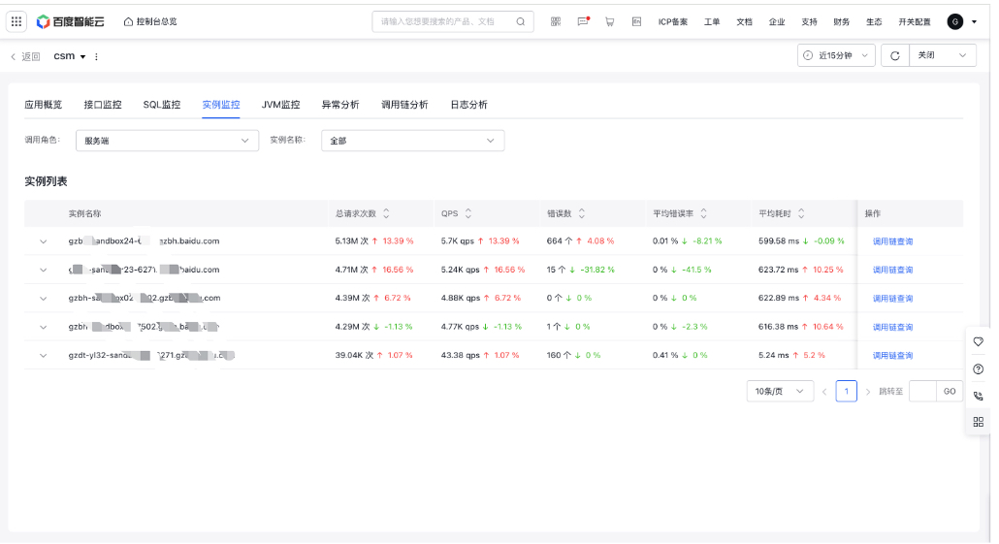Open 工单 in top menu

coord(712,21)
